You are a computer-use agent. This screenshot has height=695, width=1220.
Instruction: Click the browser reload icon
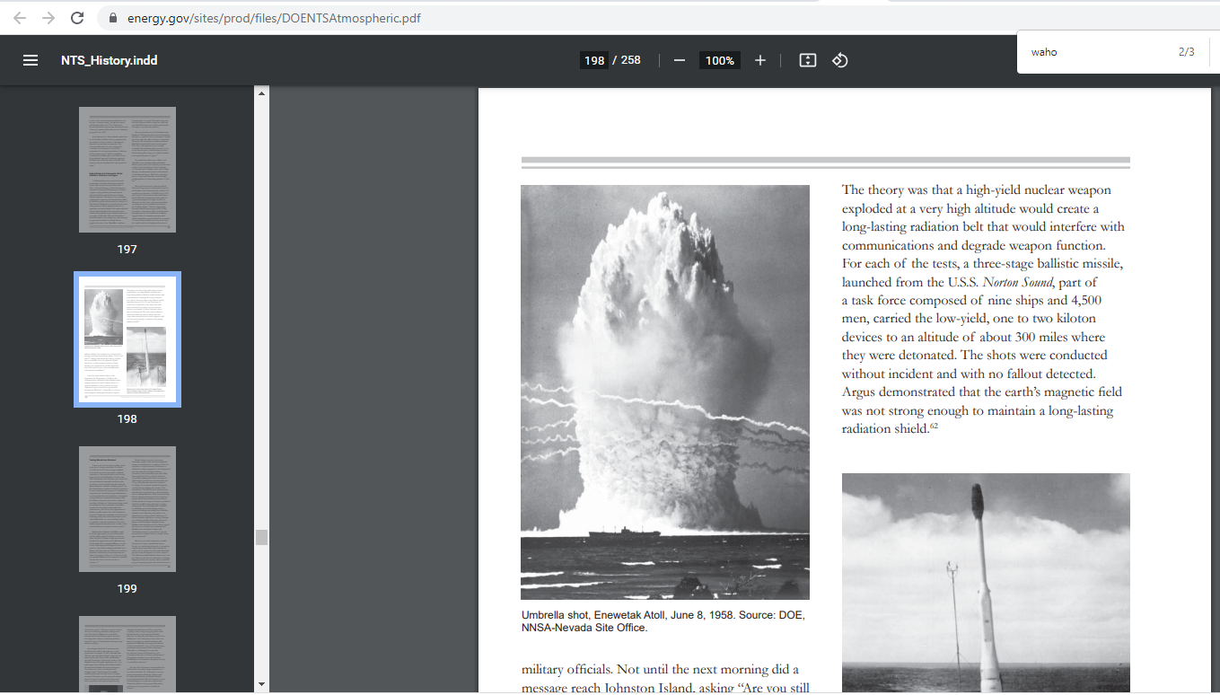(x=77, y=18)
